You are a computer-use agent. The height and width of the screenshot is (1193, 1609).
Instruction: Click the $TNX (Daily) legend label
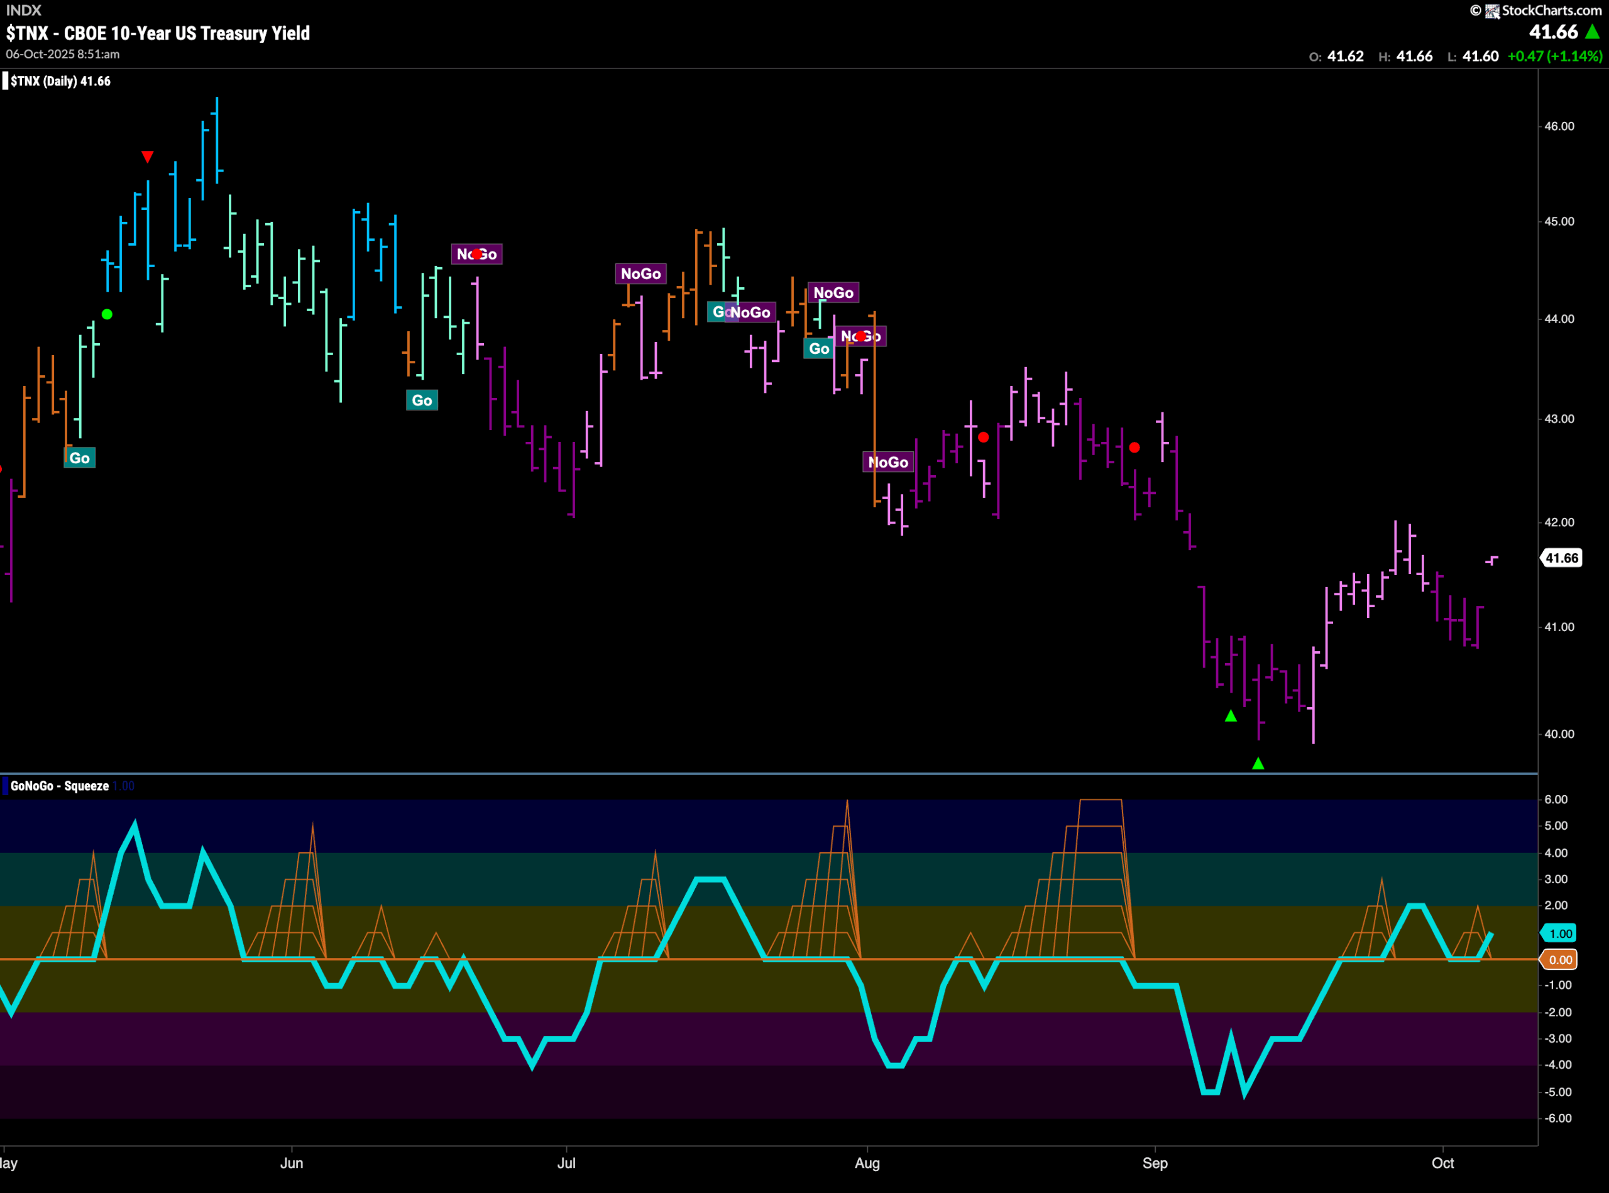click(x=60, y=81)
